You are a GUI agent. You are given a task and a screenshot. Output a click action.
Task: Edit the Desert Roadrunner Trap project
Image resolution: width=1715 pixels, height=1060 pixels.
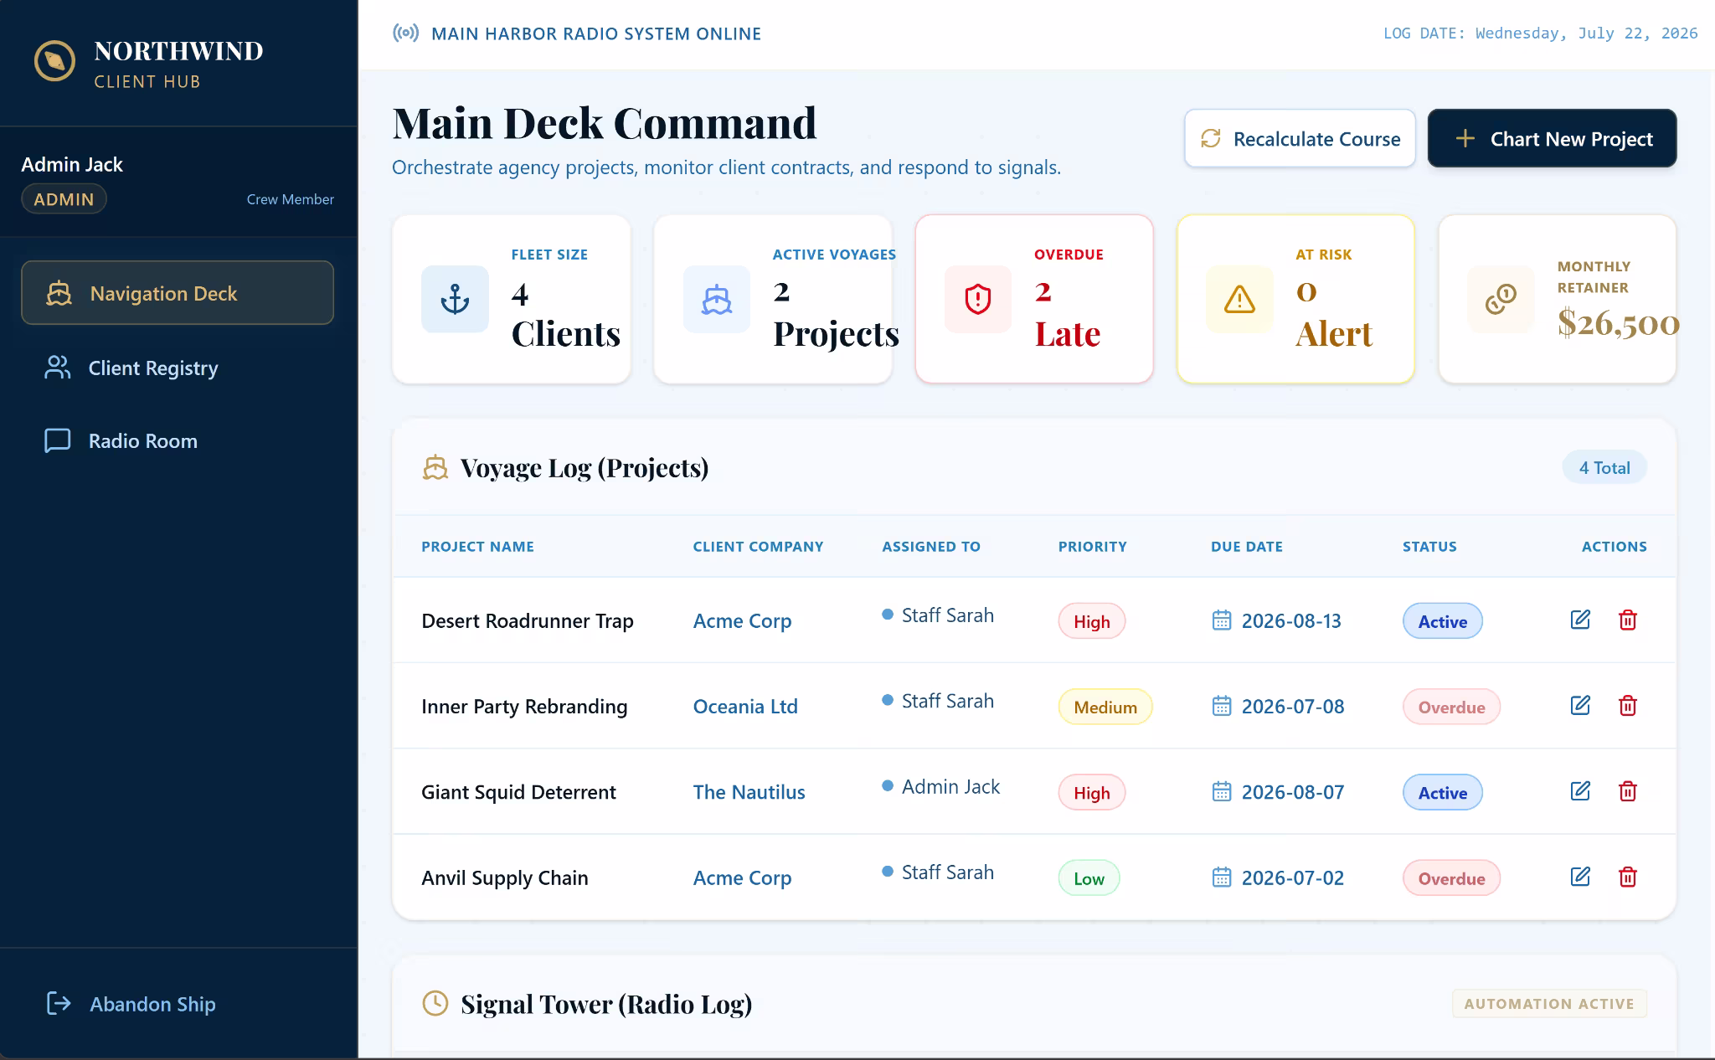1580,620
